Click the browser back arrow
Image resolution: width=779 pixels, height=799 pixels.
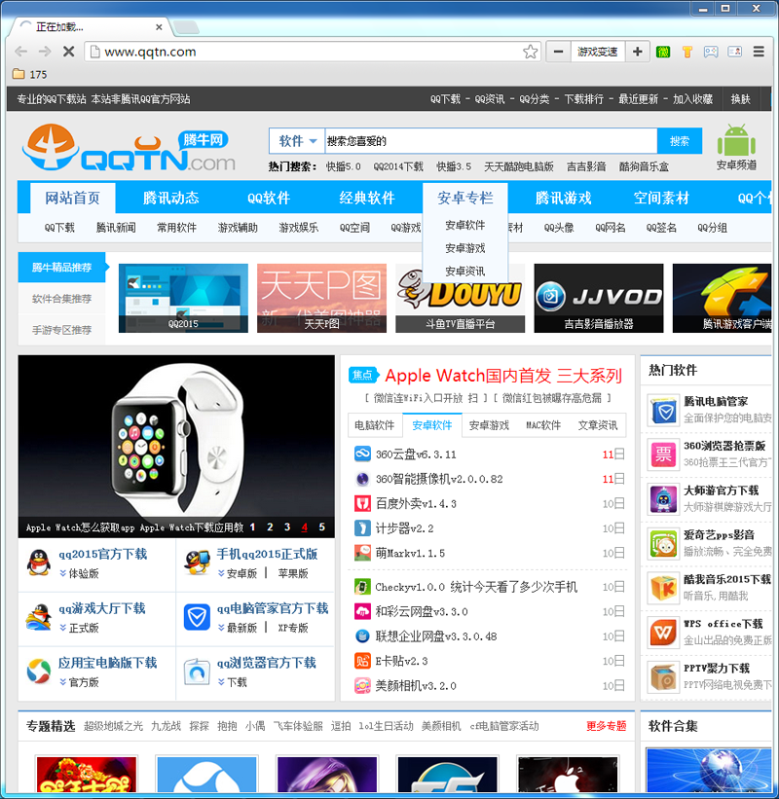click(20, 52)
